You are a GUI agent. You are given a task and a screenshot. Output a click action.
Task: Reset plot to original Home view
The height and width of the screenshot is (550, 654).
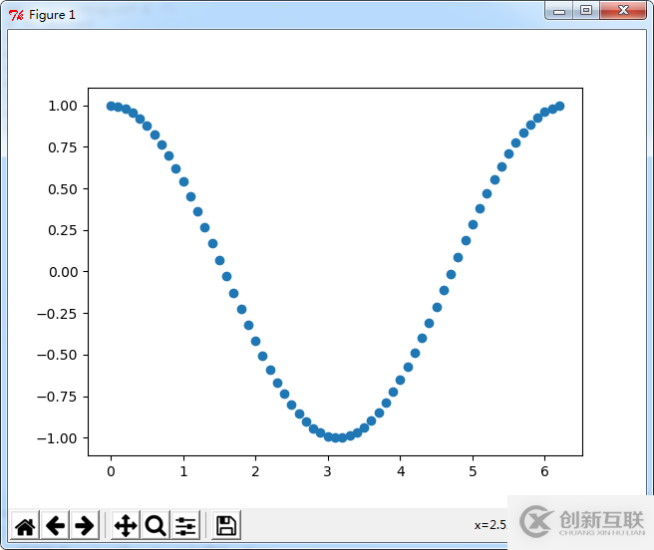tap(25, 525)
